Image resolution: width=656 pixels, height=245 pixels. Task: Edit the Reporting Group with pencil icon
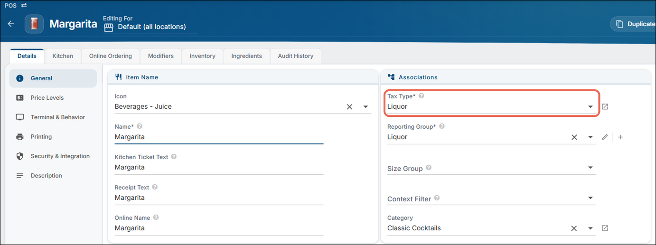[605, 137]
